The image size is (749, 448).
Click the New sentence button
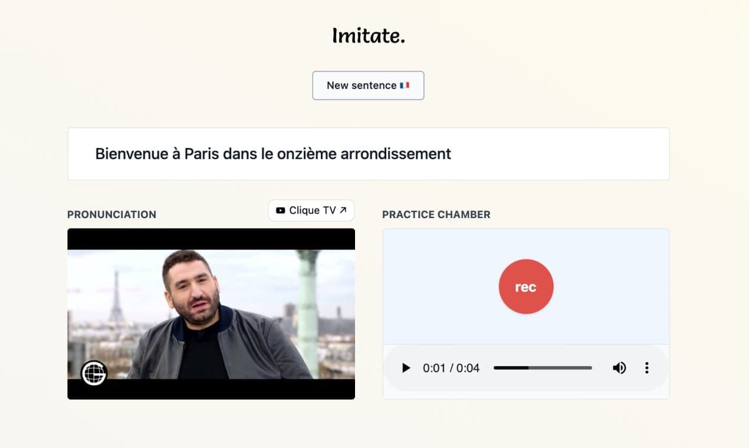point(368,85)
